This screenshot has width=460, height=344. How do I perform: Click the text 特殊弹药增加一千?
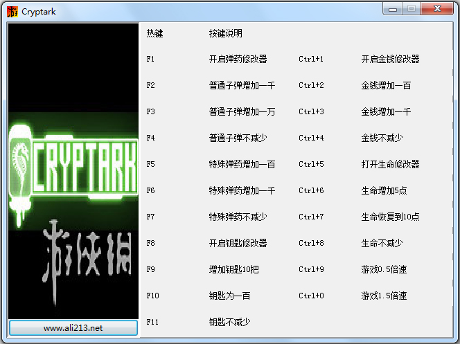[242, 191]
